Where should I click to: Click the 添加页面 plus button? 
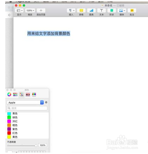(41, 11)
